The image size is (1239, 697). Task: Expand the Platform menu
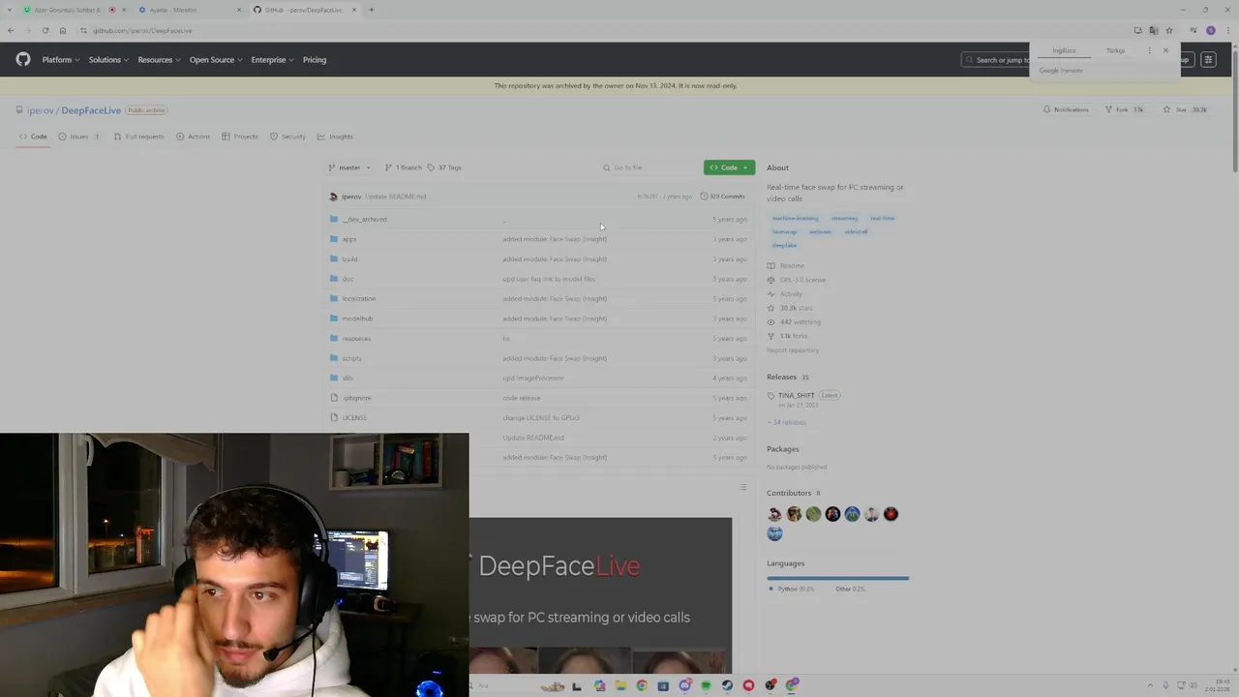(60, 60)
